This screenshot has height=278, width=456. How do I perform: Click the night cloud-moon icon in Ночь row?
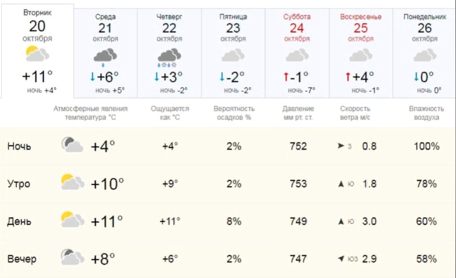tap(72, 145)
